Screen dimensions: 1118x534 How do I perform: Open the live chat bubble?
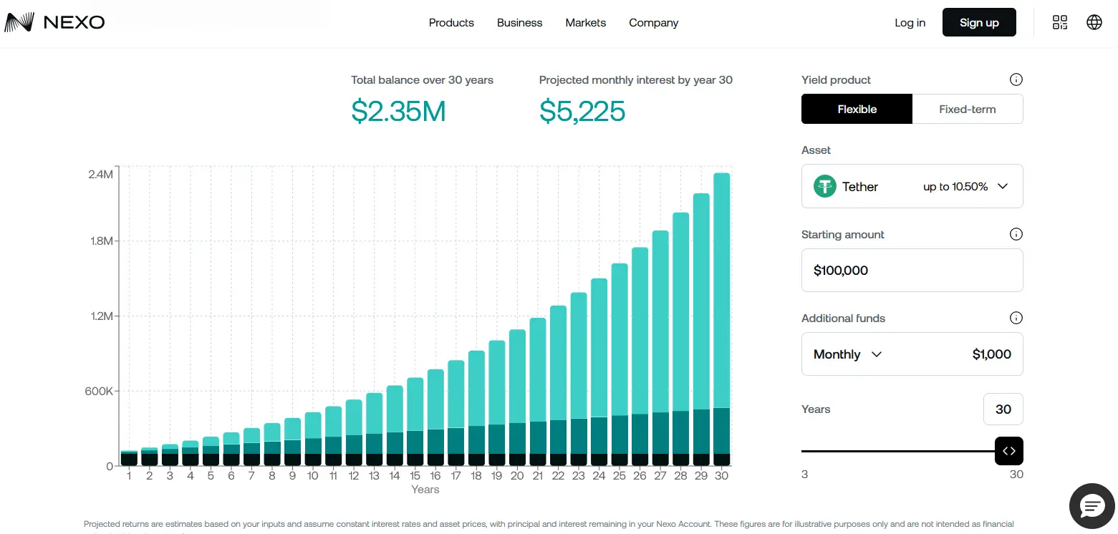(1092, 506)
